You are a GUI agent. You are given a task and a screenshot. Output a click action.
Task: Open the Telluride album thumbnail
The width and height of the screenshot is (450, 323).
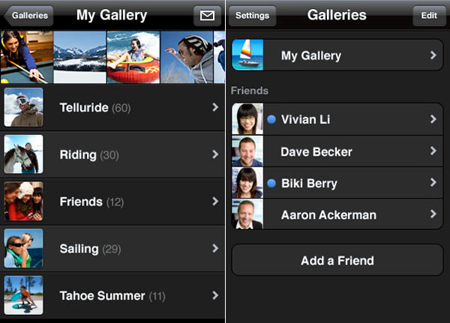23,107
